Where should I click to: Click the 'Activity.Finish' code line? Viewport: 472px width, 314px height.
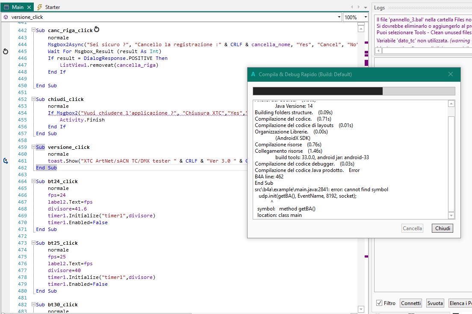(x=82, y=120)
